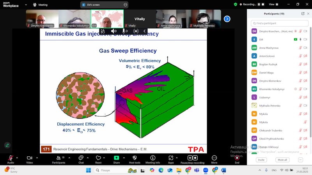
Task: Click floating microphone level icon
Action: [x=125, y=31]
